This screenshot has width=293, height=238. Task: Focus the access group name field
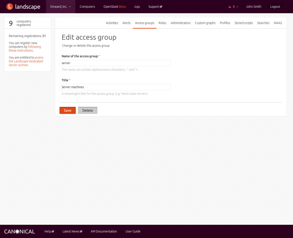pyautogui.click(x=115, y=63)
